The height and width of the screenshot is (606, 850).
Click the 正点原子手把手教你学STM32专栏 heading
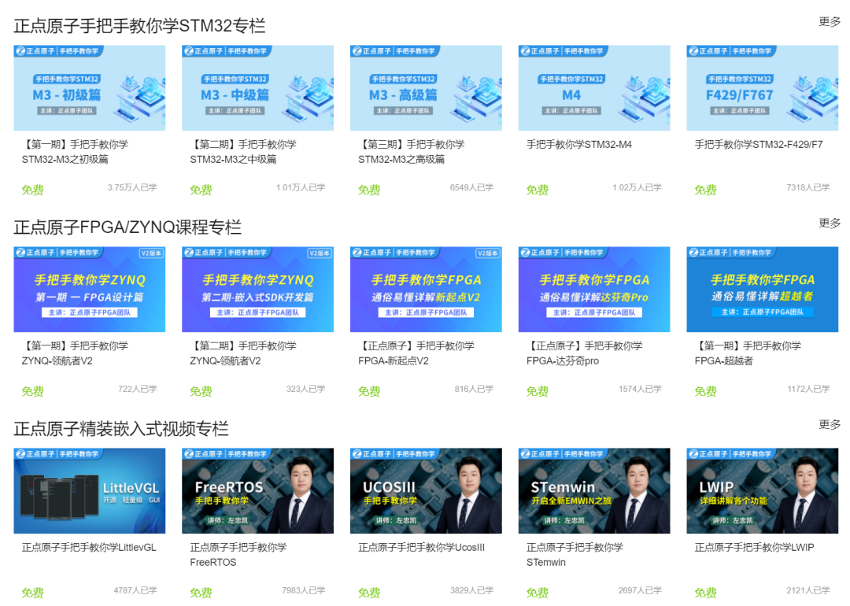pyautogui.click(x=139, y=25)
